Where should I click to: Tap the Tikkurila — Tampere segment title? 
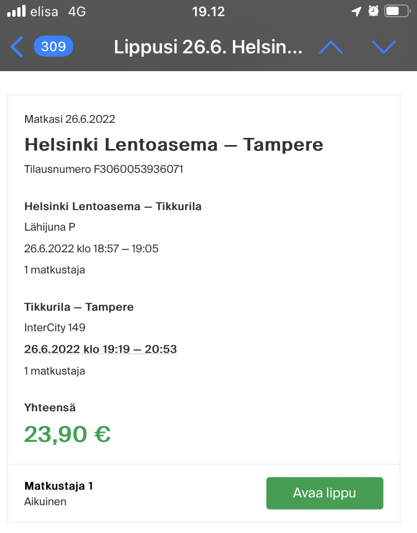79,307
